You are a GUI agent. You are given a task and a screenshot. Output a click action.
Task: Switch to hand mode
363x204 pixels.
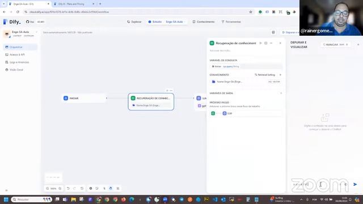[x=111, y=189]
